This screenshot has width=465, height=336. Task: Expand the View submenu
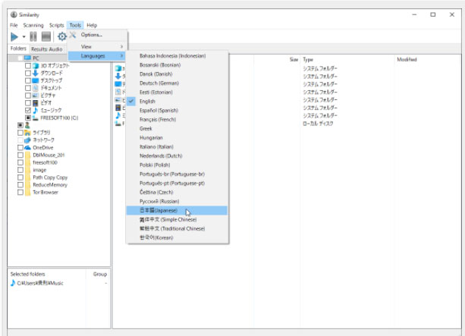click(x=97, y=46)
